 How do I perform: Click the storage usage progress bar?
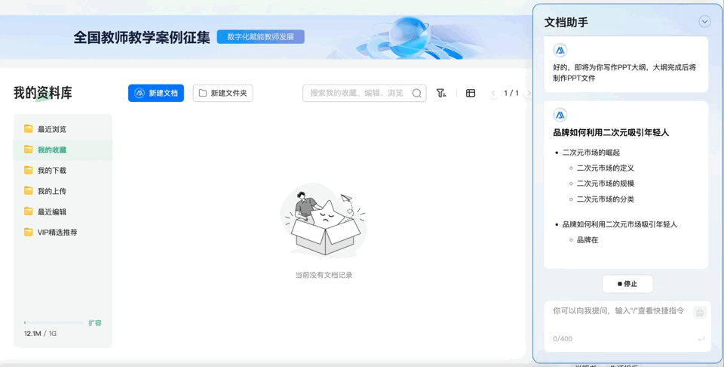[x=54, y=322]
